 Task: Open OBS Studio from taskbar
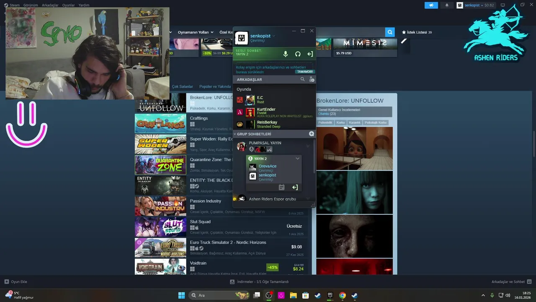[x=269, y=295]
